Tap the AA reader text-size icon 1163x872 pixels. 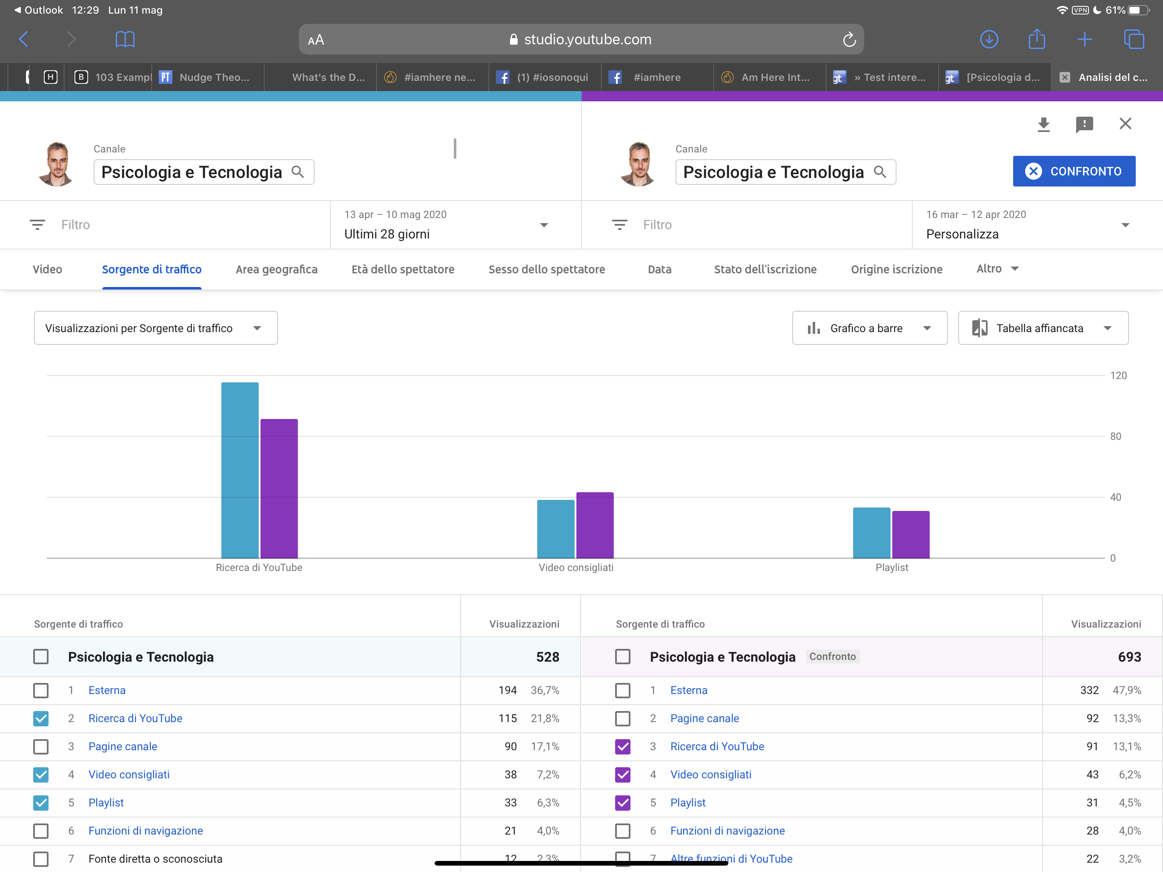[x=316, y=40]
